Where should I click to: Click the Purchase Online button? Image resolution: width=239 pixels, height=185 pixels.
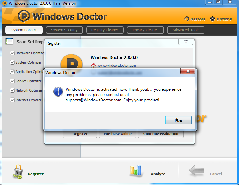[x=118, y=134]
